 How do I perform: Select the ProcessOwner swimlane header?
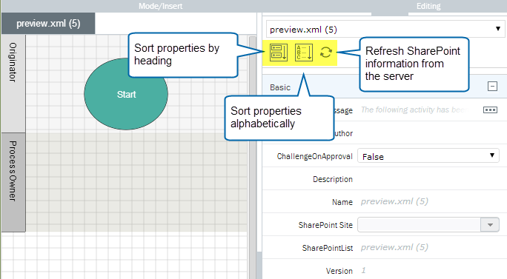click(x=13, y=183)
